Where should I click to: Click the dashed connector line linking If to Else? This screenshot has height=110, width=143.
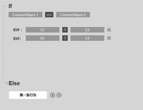point(4,44)
